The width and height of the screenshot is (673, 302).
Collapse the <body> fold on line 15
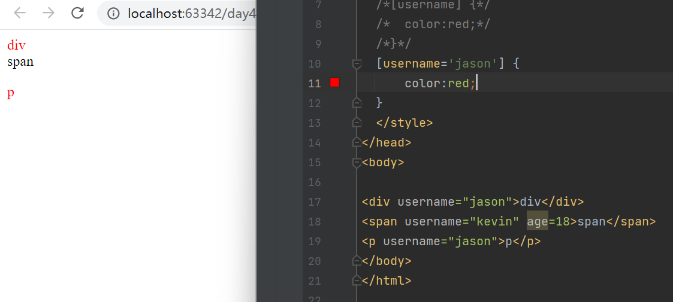(x=357, y=162)
